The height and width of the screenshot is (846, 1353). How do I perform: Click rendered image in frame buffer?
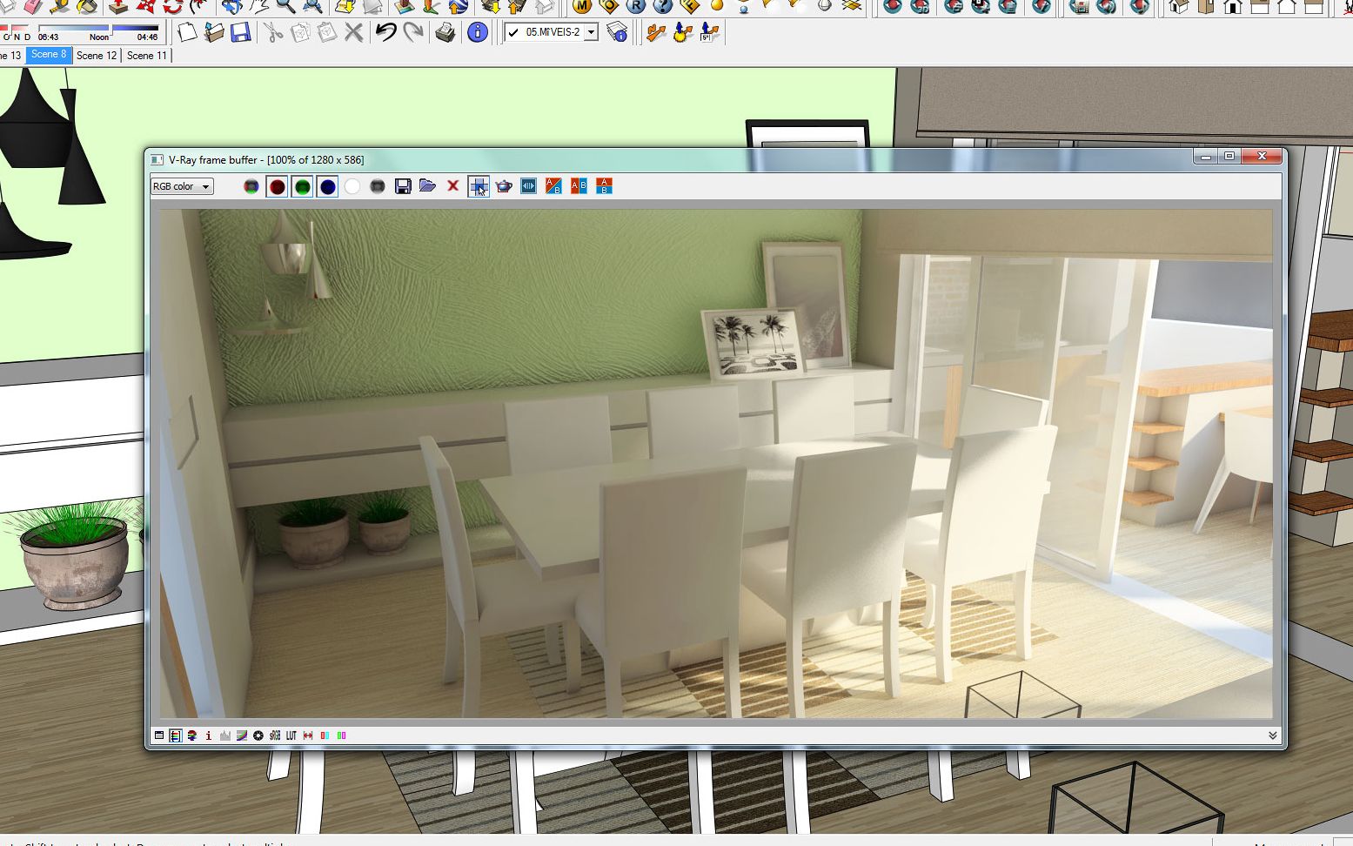pos(715,463)
